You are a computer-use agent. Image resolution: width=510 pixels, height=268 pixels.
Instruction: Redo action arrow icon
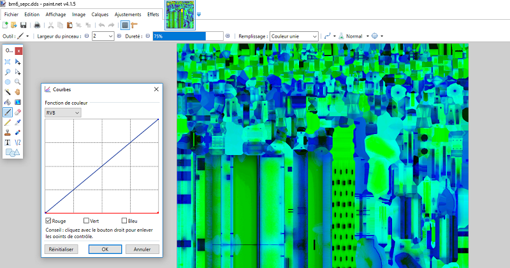(x=111, y=25)
